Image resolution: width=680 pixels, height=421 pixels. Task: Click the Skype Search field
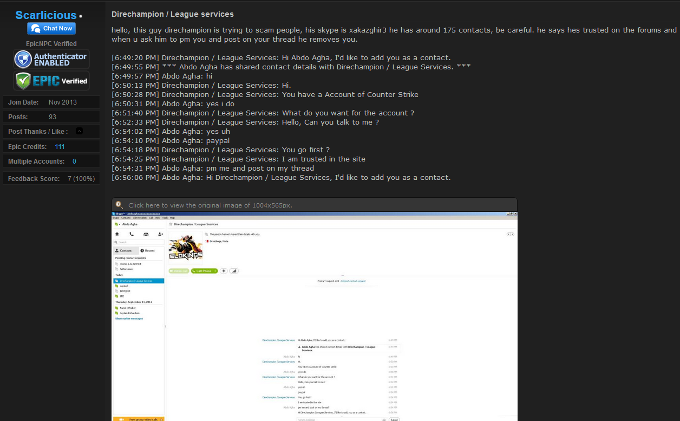tap(139, 242)
